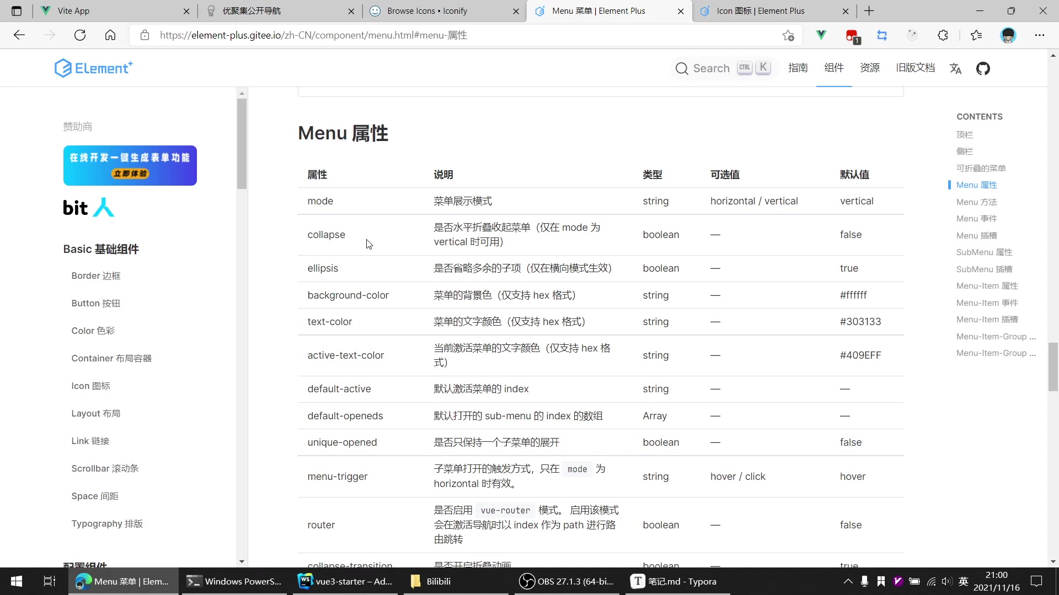Launch OBS Studio from the taskbar
This screenshot has height=595, width=1059.
[566, 581]
